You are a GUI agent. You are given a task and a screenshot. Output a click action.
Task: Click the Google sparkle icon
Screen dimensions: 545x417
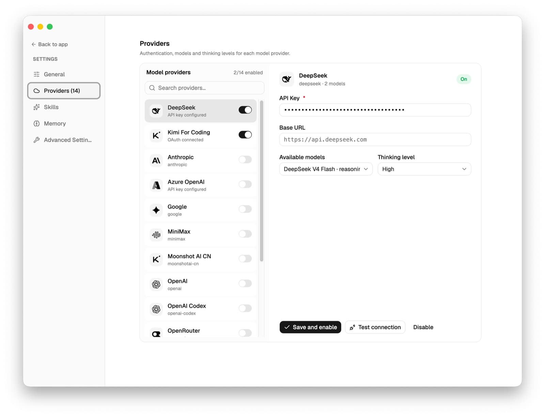(x=156, y=210)
